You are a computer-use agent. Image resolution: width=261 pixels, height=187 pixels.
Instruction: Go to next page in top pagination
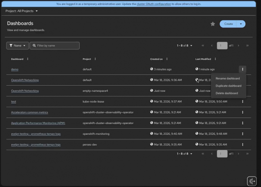click(x=238, y=46)
